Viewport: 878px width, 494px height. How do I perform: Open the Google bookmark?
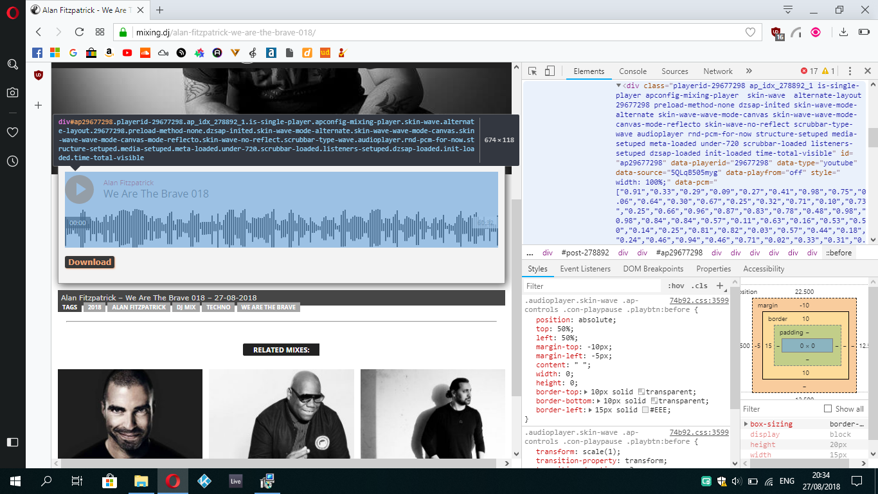pyautogui.click(x=73, y=53)
